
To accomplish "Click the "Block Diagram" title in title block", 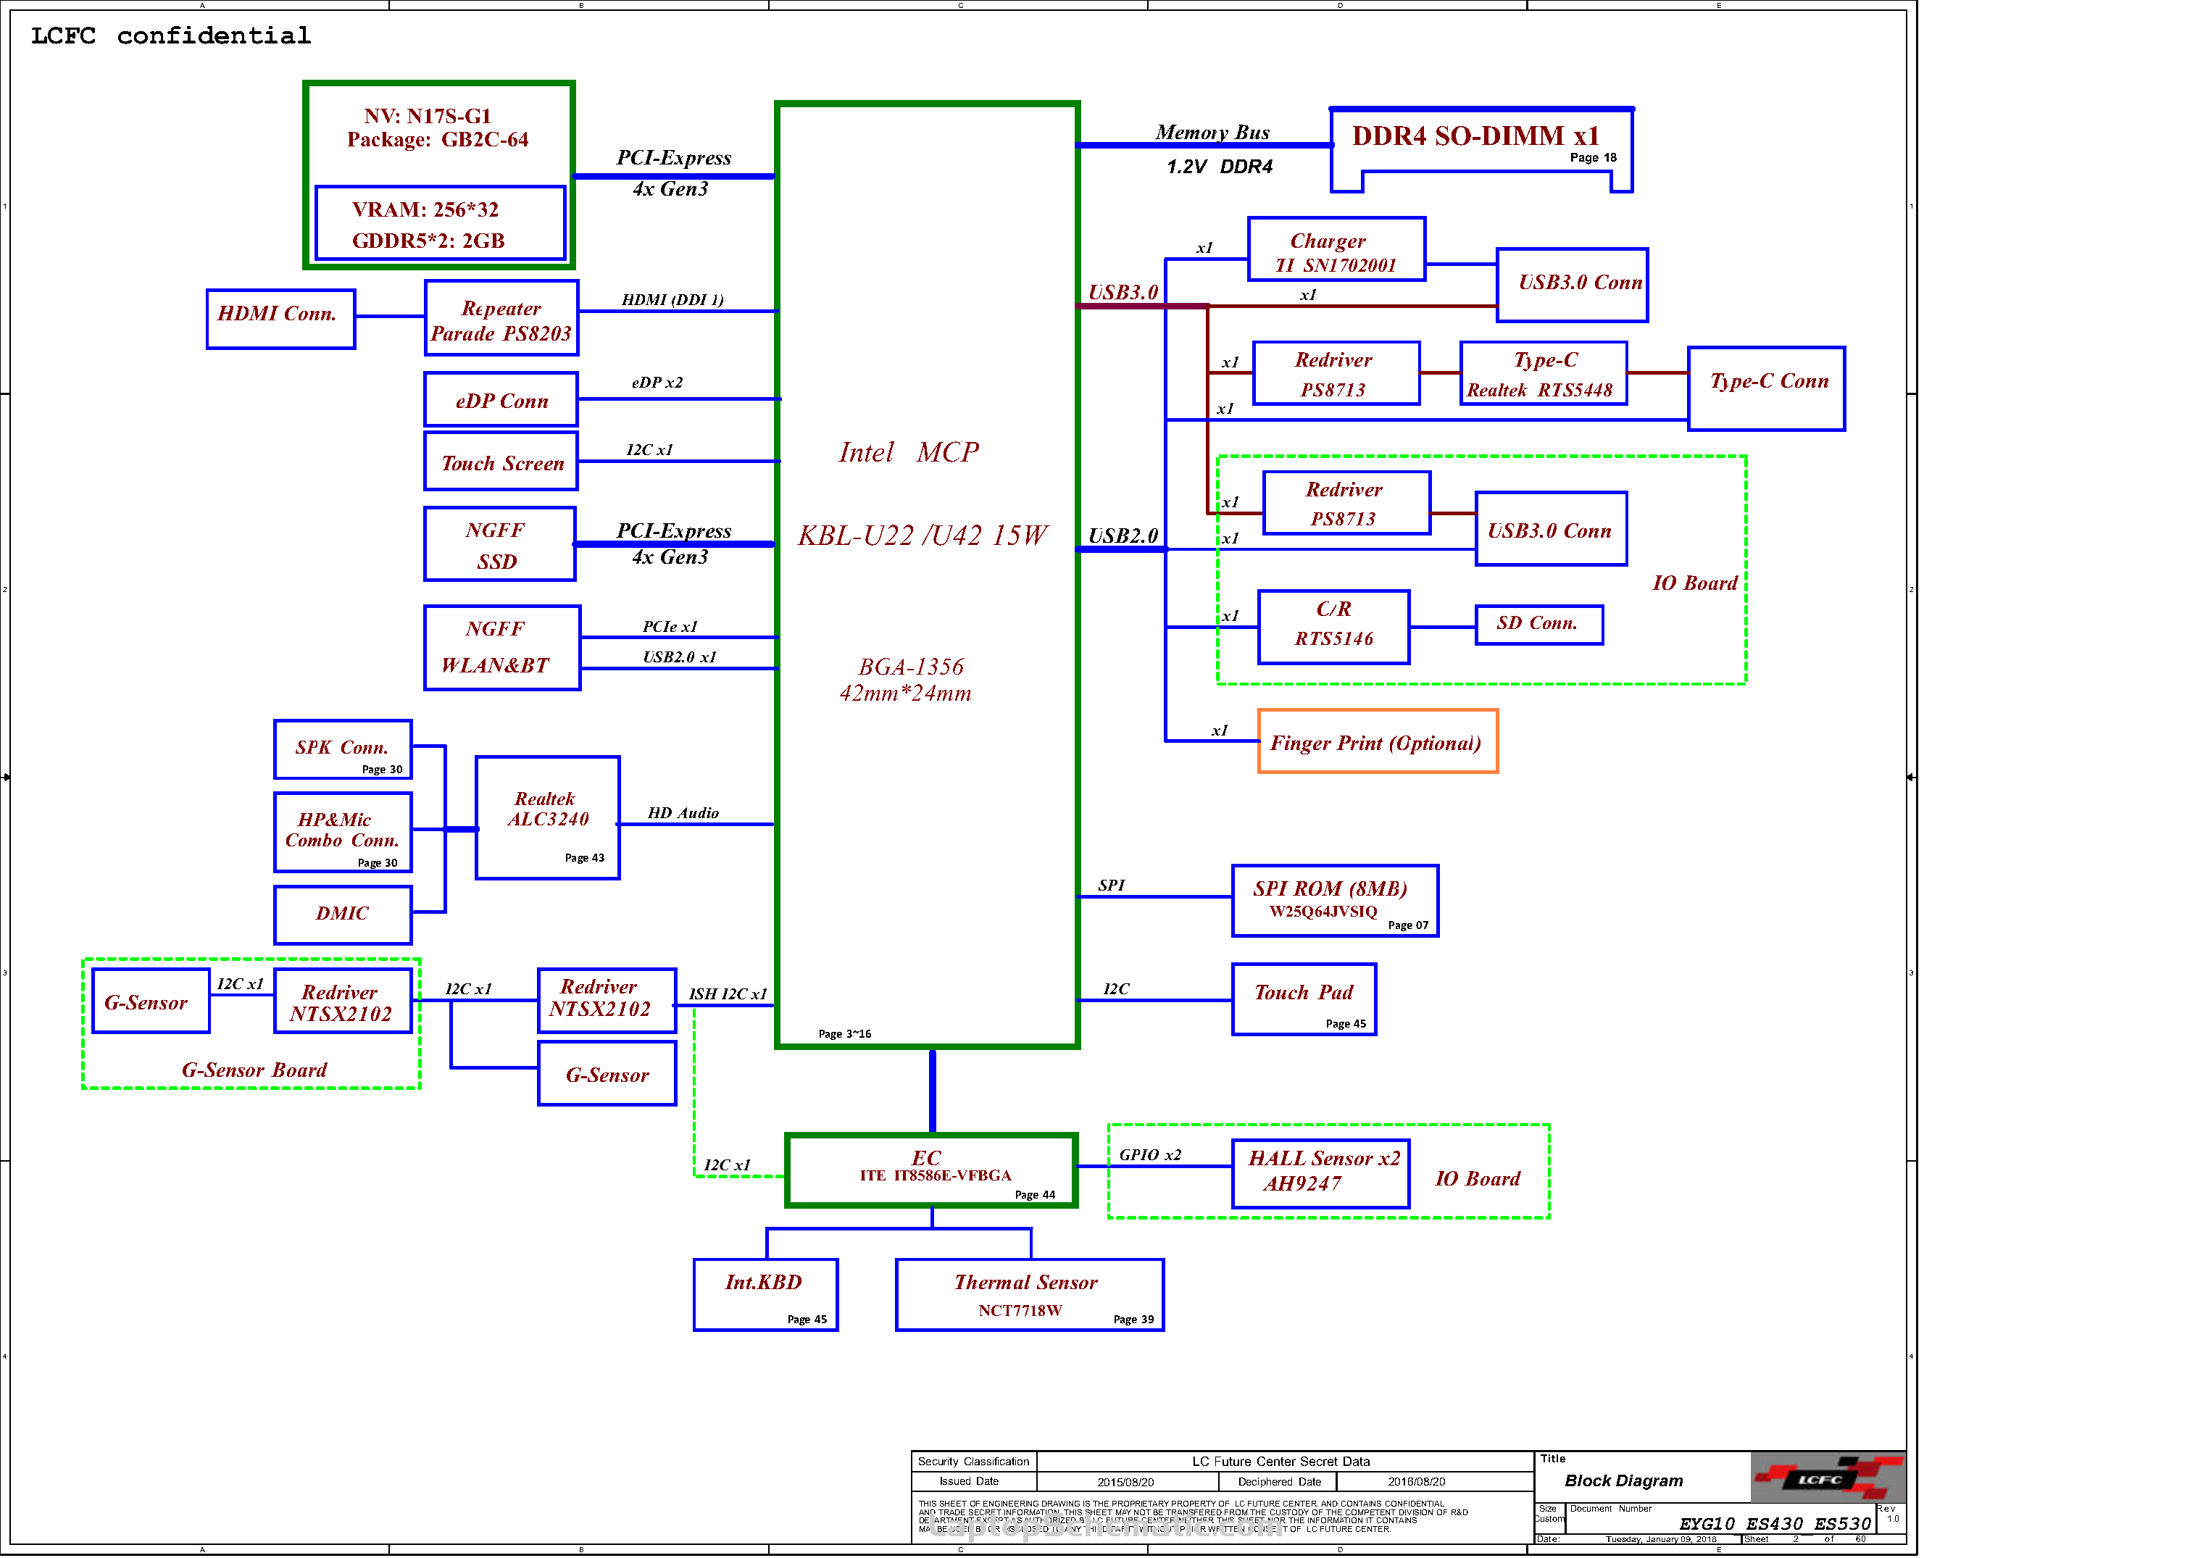I will point(1623,1481).
